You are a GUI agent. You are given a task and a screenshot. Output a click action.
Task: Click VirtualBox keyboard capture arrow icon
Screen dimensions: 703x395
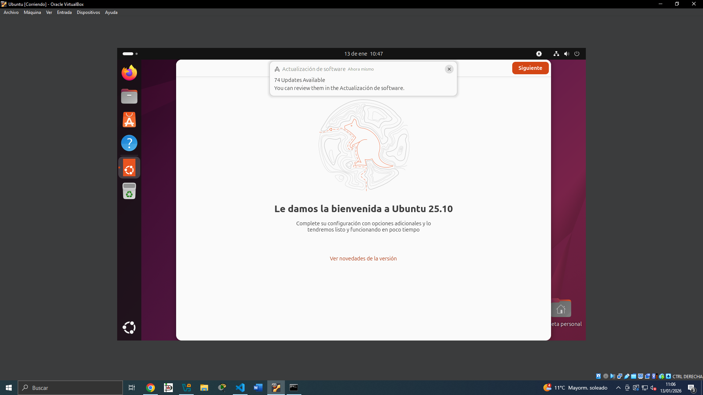tap(668, 376)
